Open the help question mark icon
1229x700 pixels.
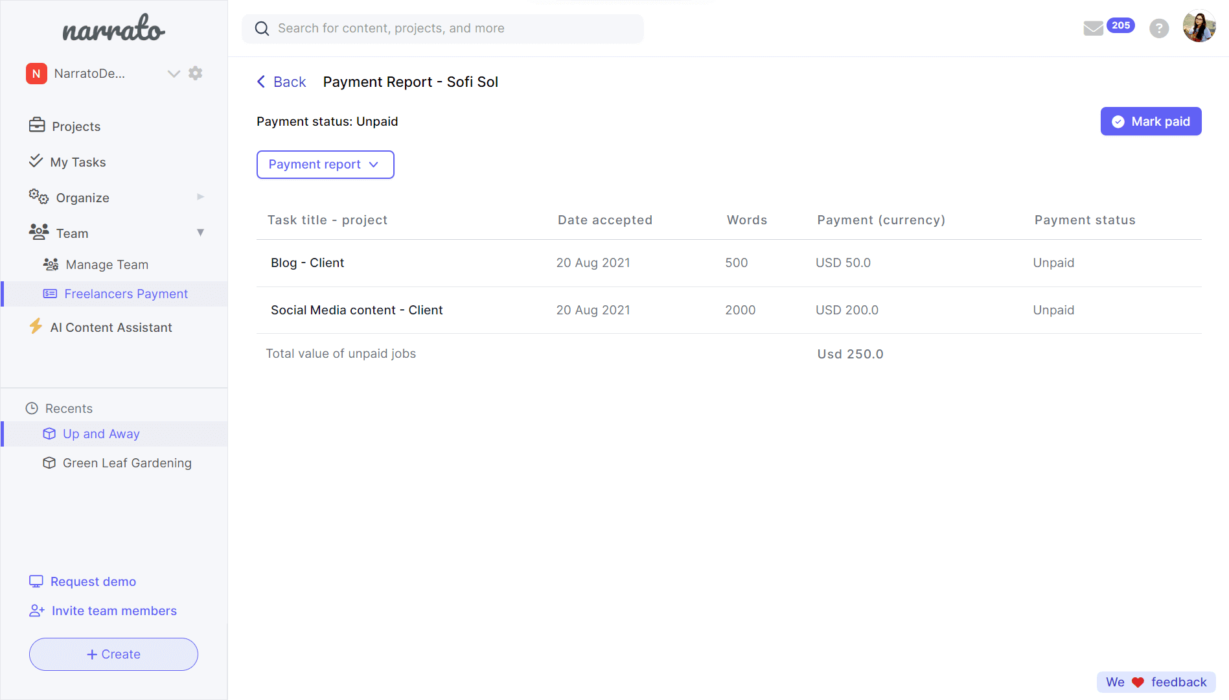tap(1159, 29)
